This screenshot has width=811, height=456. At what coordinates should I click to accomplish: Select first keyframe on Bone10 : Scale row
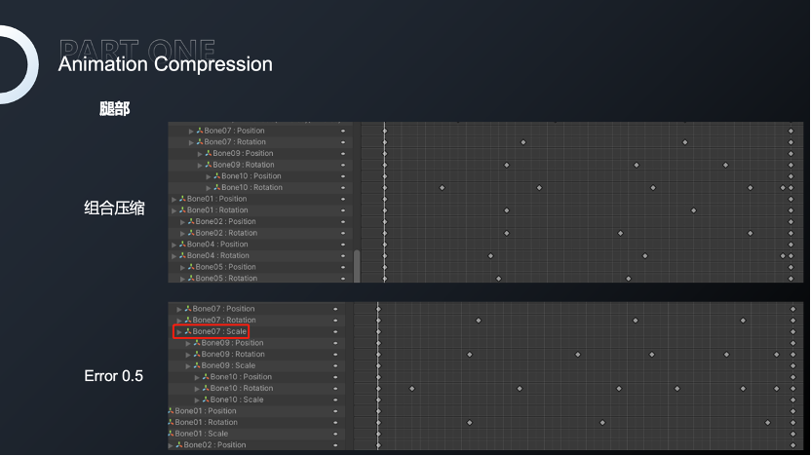(378, 399)
